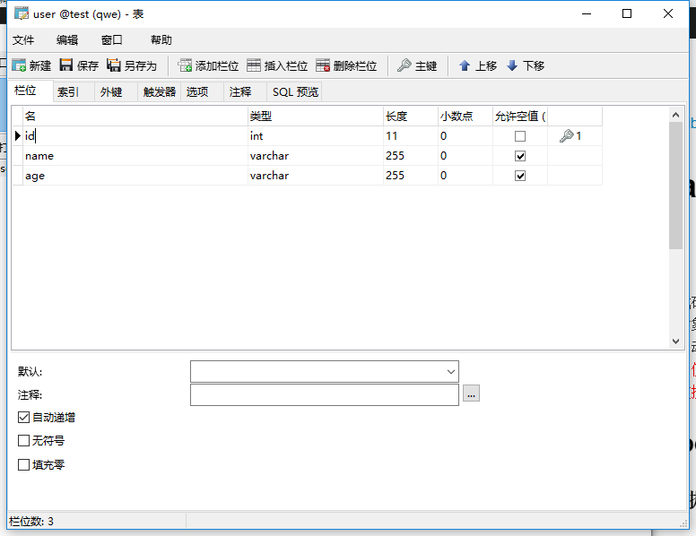Click the New (新建) toolbar icon
Screen dimensions: 696x536
[19, 65]
